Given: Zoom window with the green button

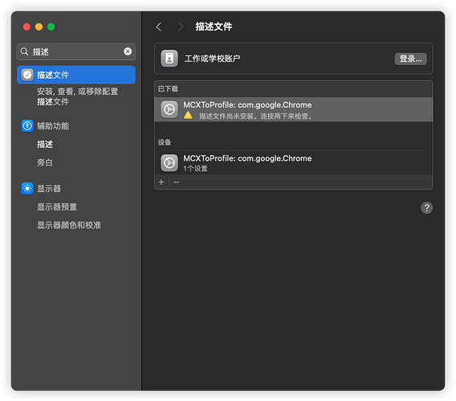Looking at the screenshot, I should click(51, 27).
